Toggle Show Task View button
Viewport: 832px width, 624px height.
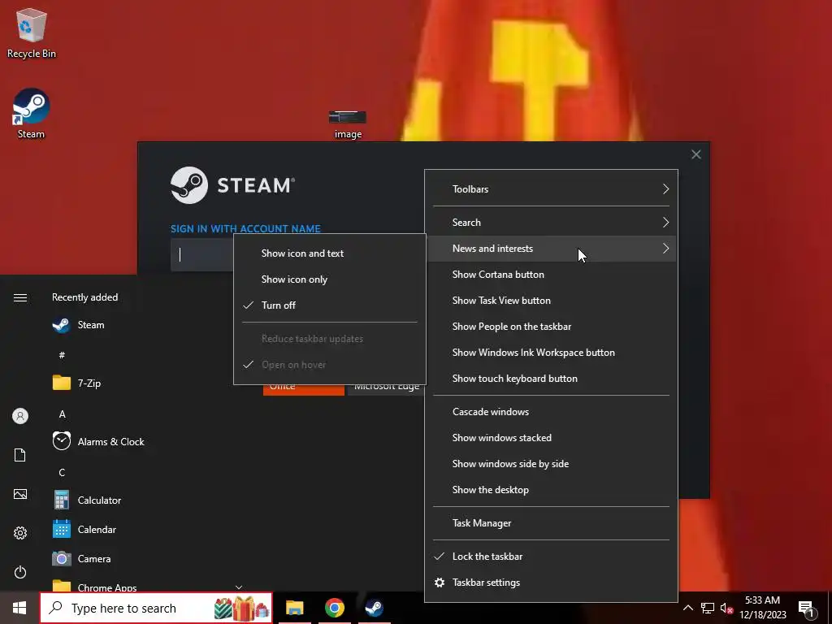point(552,301)
